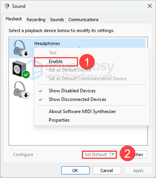The width and height of the screenshot is (156, 178).
Task: Choose Enable from the context menu
Action: tap(56, 61)
